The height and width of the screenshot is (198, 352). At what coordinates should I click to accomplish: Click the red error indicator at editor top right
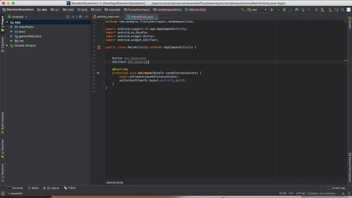coord(346,21)
